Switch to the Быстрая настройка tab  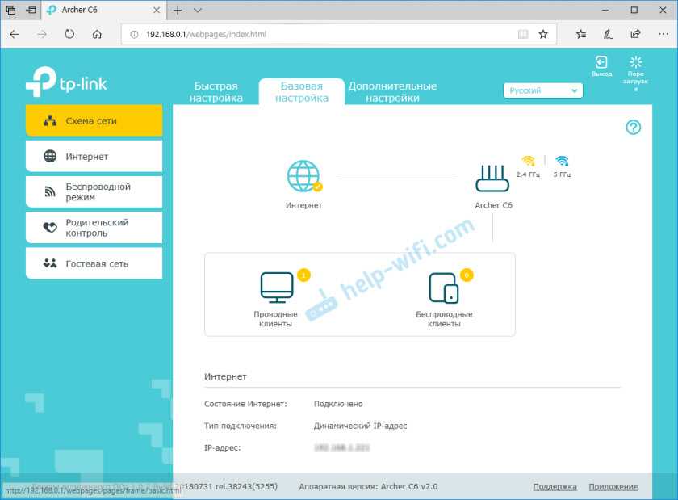(x=216, y=92)
